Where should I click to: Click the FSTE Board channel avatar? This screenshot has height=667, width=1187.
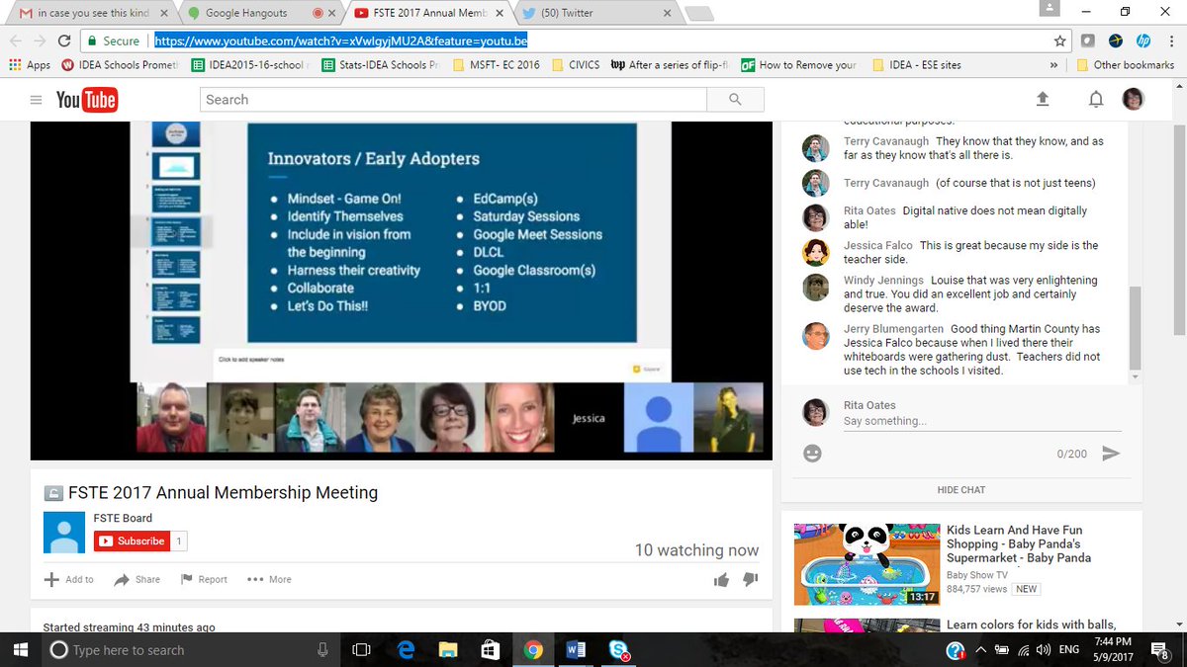[x=64, y=533]
